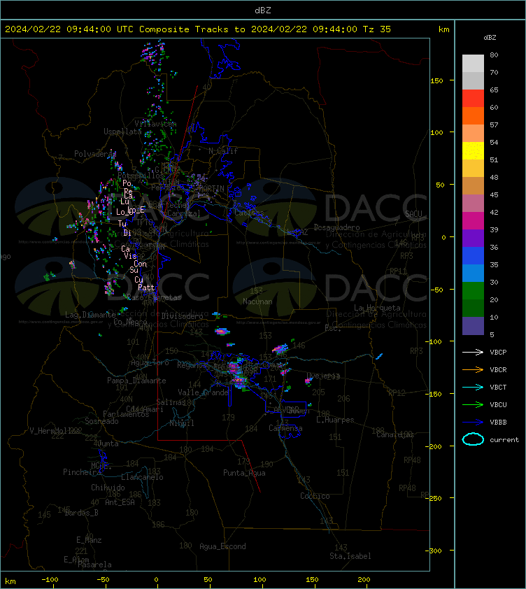Click the 'L.Huarpes' map label
Screen dimensions: 526x589
335,420
